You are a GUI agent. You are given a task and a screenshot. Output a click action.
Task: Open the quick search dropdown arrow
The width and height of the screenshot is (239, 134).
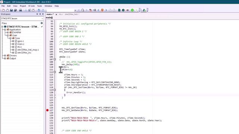pyautogui.click(x=75, y=10)
